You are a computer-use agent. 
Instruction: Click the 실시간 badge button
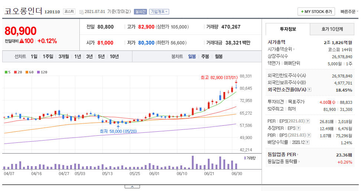click(141, 11)
